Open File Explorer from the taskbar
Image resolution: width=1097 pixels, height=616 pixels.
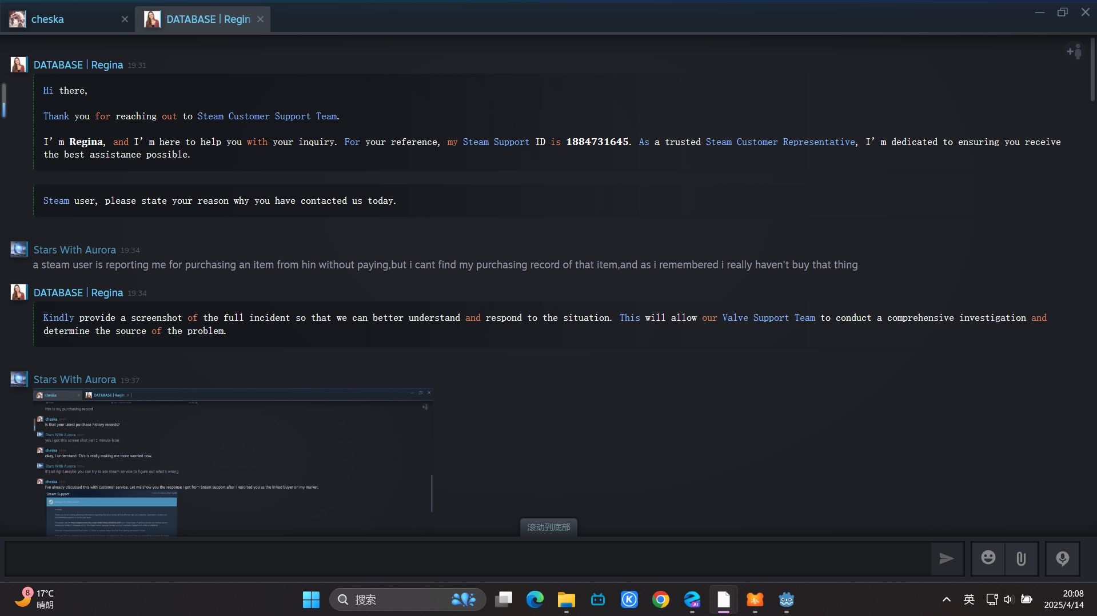click(x=567, y=599)
